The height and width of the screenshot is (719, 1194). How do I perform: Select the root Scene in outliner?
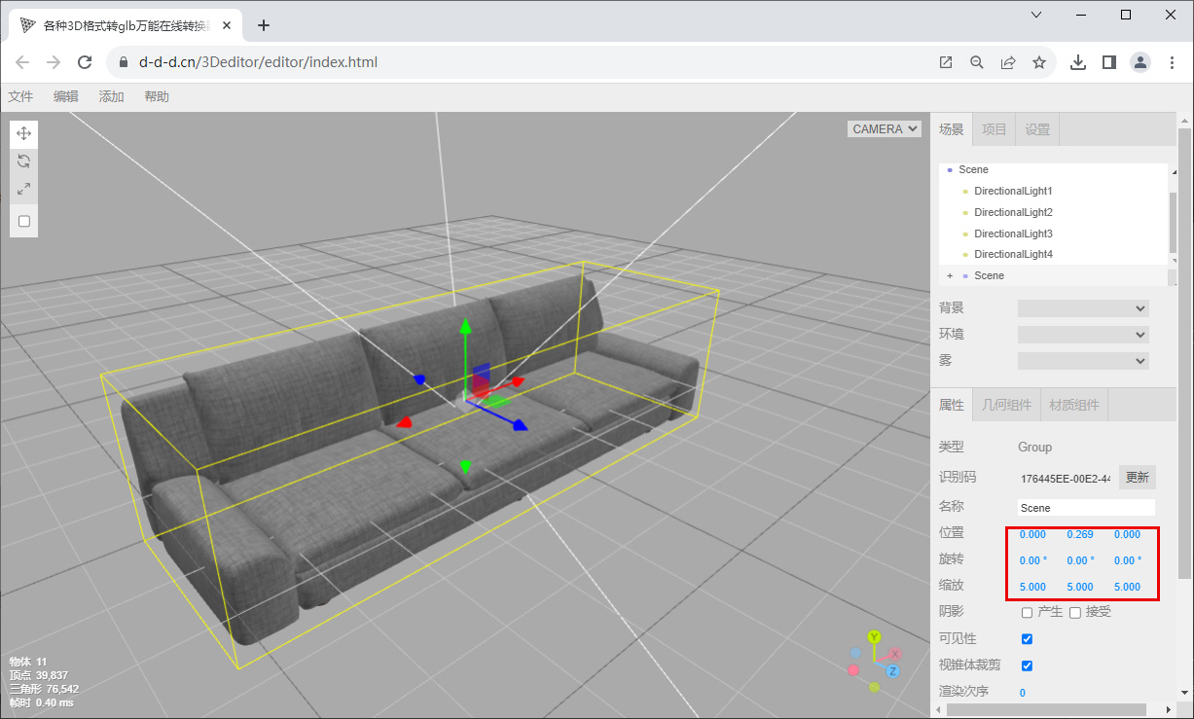click(973, 169)
